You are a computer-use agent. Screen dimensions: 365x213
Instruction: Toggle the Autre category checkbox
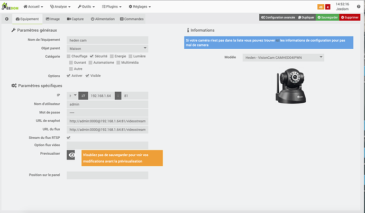(x=71, y=69)
